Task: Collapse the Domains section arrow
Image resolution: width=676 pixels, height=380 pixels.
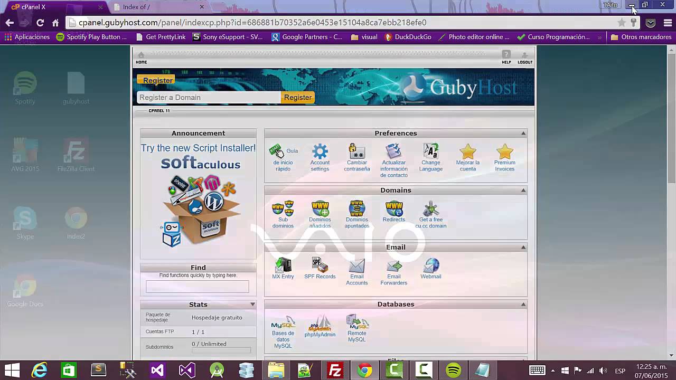Action: point(523,191)
